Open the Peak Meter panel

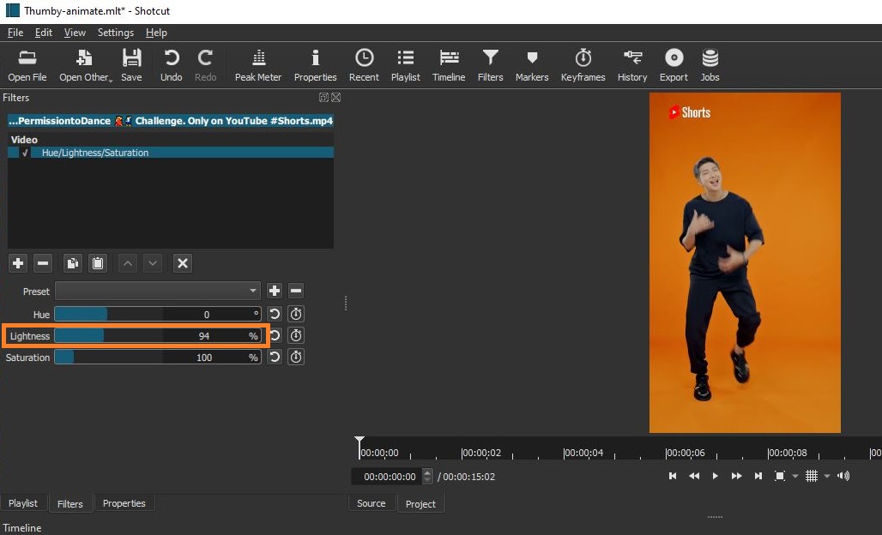257,65
